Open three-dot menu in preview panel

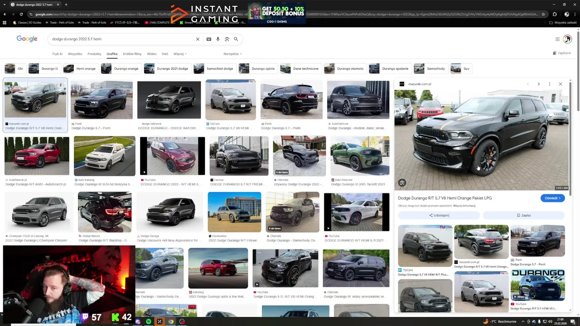coord(549,84)
